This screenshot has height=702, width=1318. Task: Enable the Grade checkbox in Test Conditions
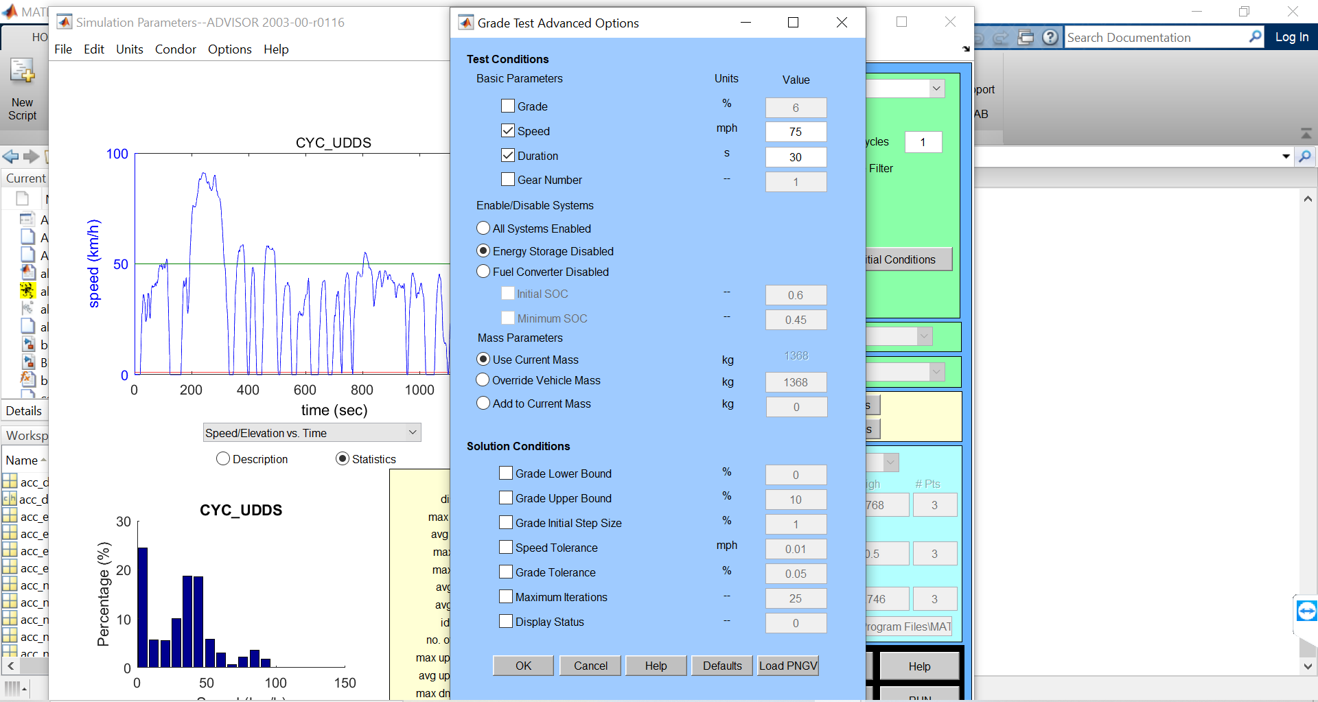(508, 105)
